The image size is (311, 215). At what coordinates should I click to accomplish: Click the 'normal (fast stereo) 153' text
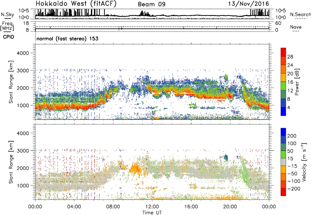[67, 38]
